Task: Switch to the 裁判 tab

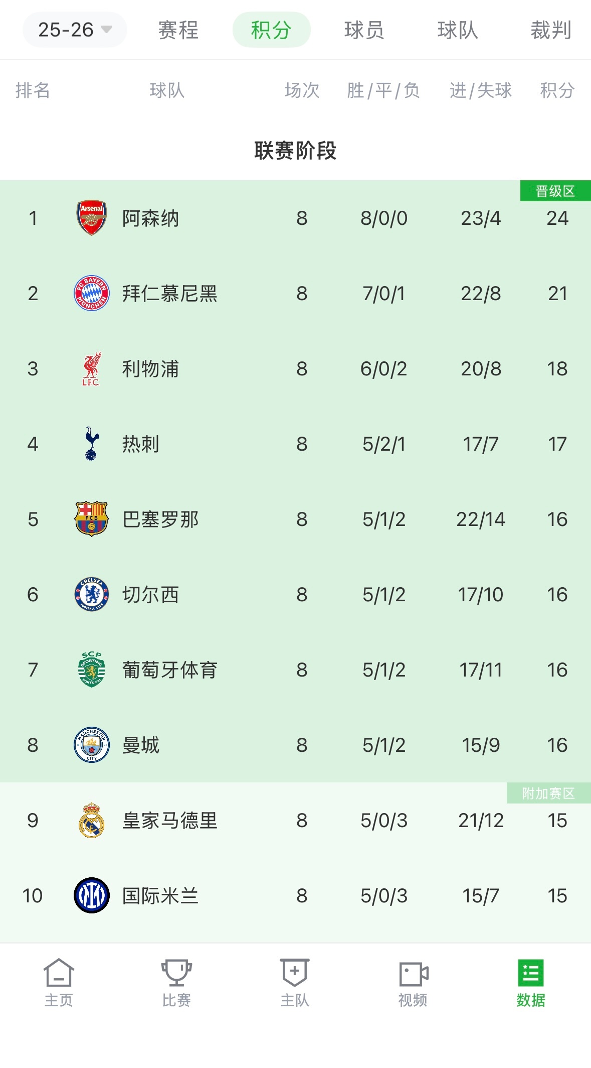Action: pos(551,30)
